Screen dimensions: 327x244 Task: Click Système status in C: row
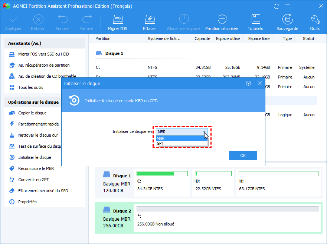307,67
